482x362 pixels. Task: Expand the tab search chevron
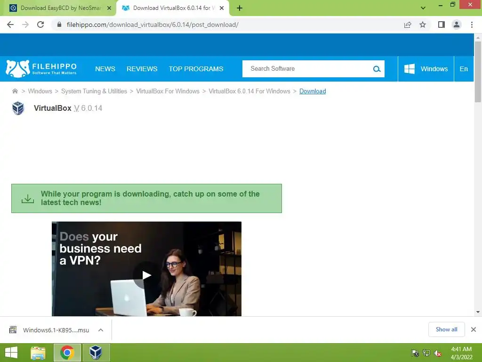point(423,8)
